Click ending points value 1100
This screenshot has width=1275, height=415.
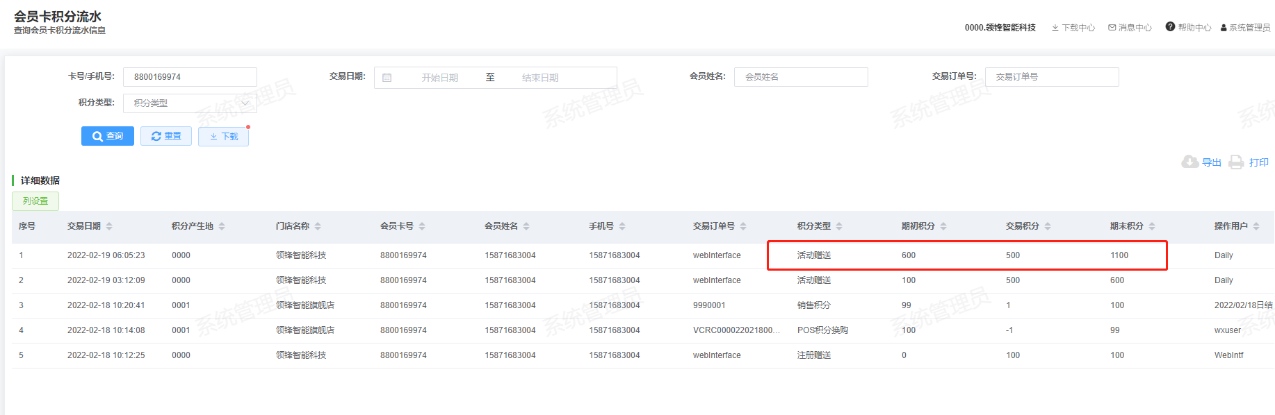coord(1119,255)
